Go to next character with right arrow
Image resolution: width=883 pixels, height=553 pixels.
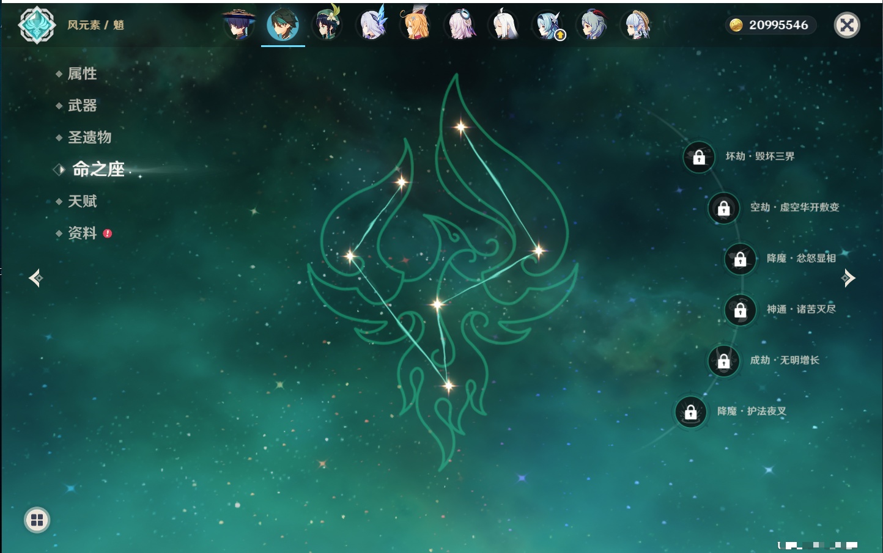pyautogui.click(x=848, y=278)
